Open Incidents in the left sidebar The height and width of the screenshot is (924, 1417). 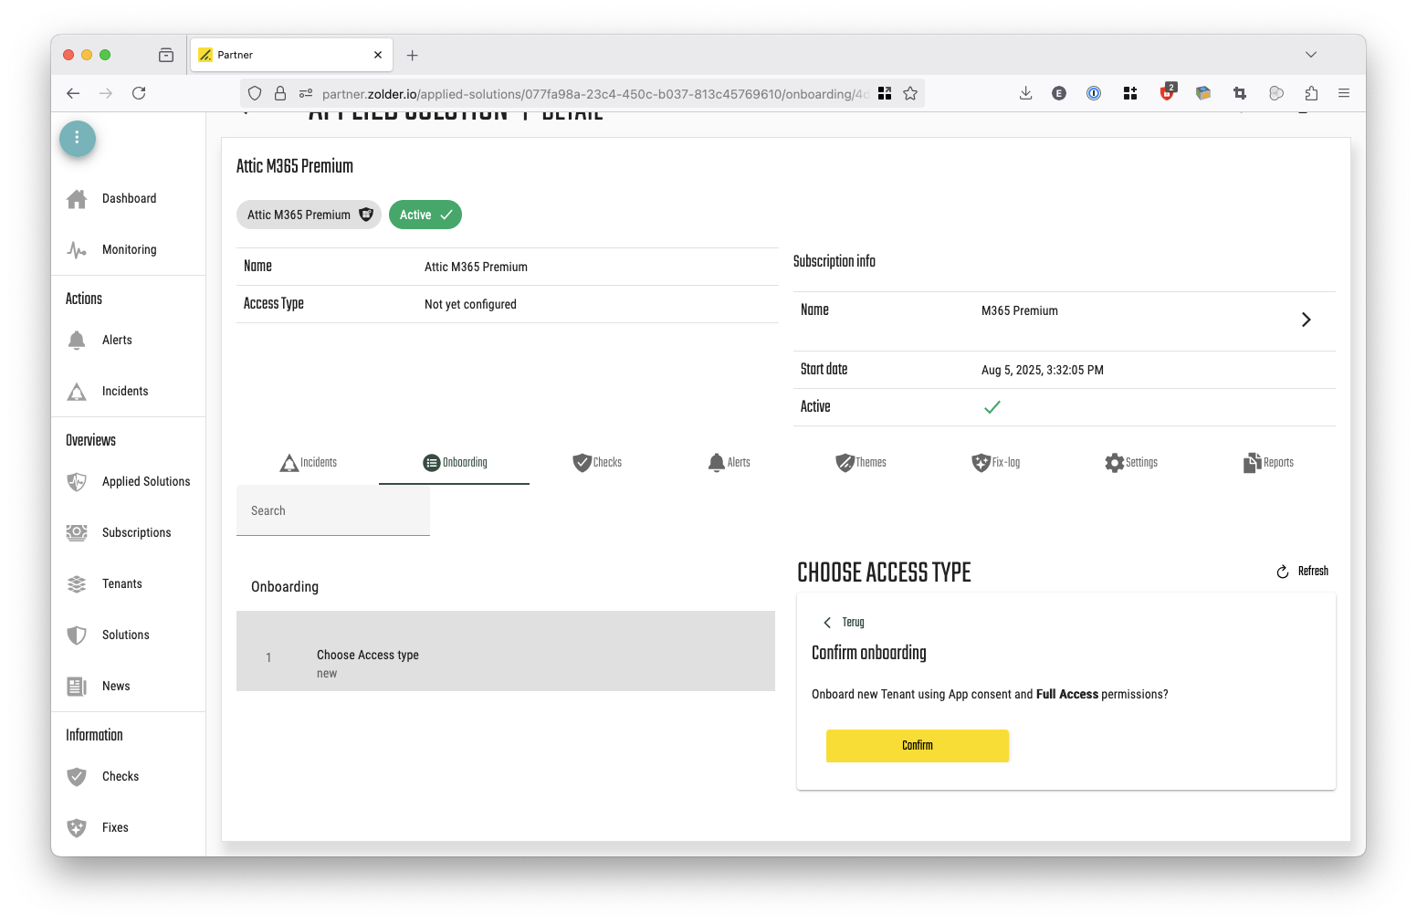(x=124, y=392)
